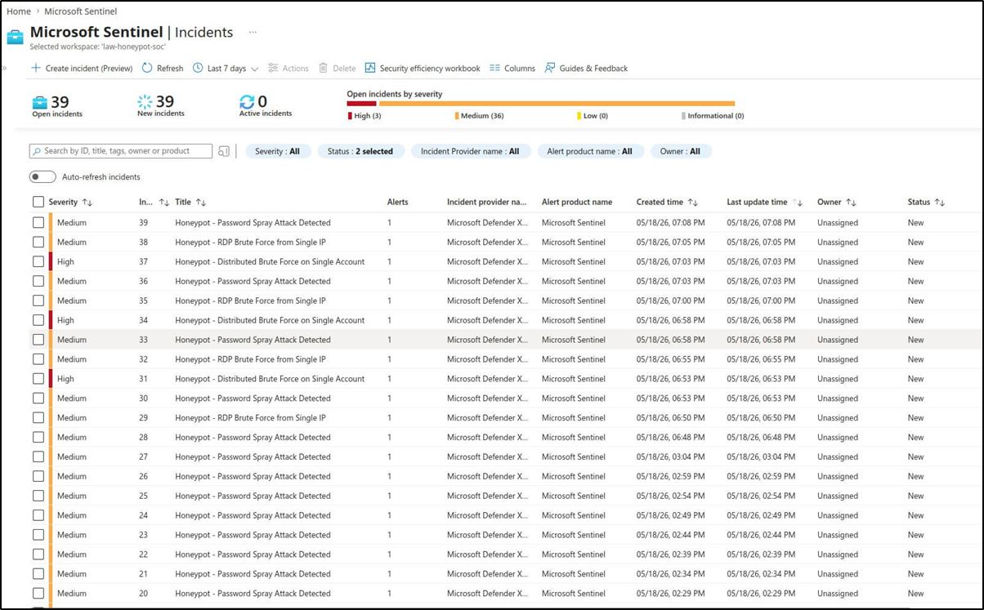
Task: Click the orange Medium severity bar segment
Action: (557, 104)
